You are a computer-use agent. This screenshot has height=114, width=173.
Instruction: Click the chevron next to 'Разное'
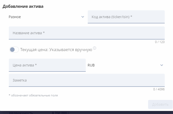pos(83,17)
